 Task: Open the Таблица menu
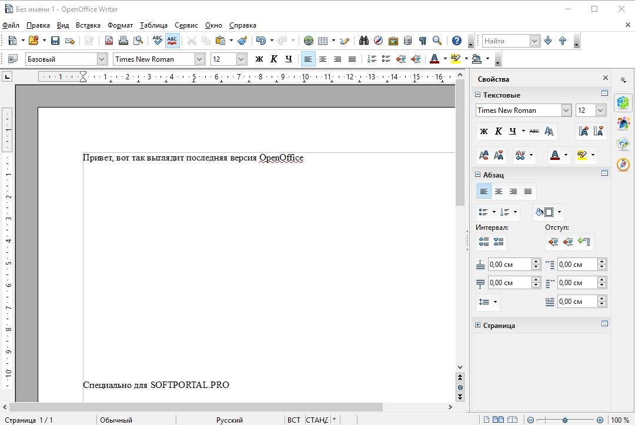click(153, 25)
